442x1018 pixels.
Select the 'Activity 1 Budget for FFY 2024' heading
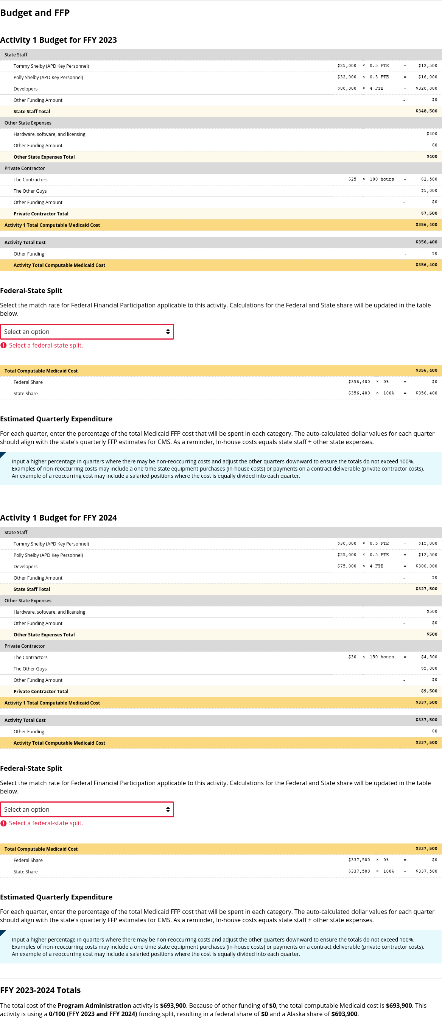click(x=58, y=518)
